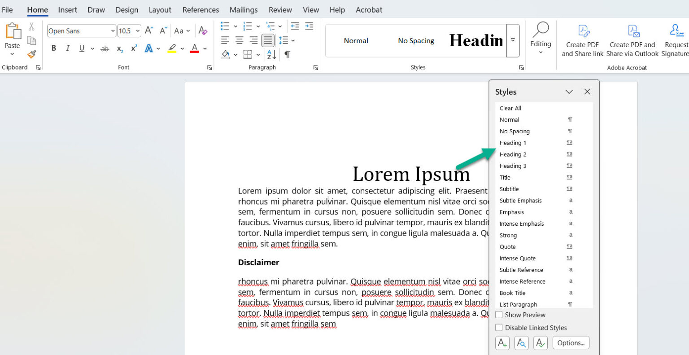Select Clear All in the Styles pane

pyautogui.click(x=510, y=108)
